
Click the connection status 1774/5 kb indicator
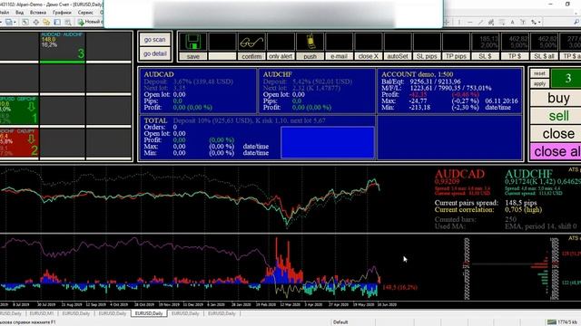(563, 322)
